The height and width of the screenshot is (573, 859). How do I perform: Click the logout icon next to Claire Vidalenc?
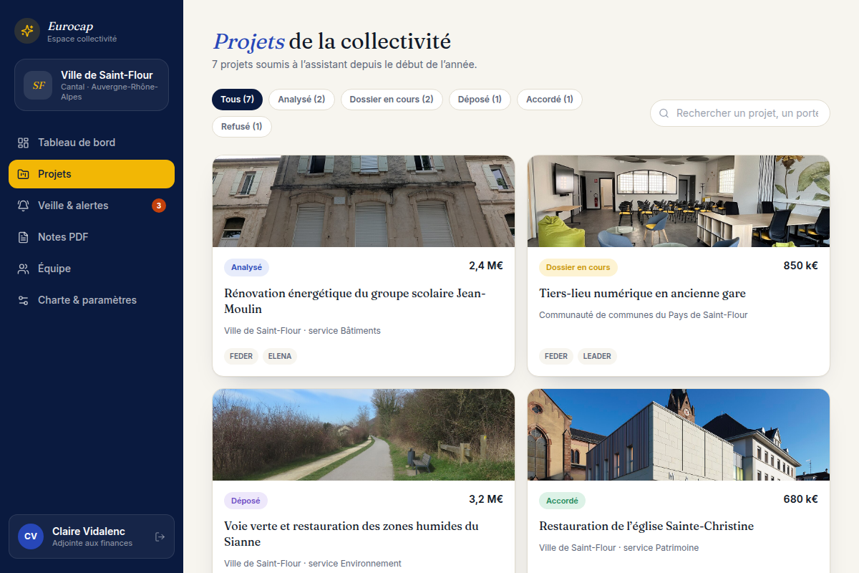pyautogui.click(x=160, y=536)
